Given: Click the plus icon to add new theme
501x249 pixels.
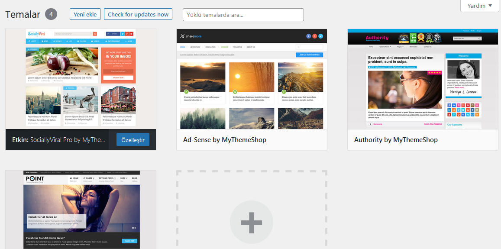Looking at the screenshot, I should (x=252, y=222).
